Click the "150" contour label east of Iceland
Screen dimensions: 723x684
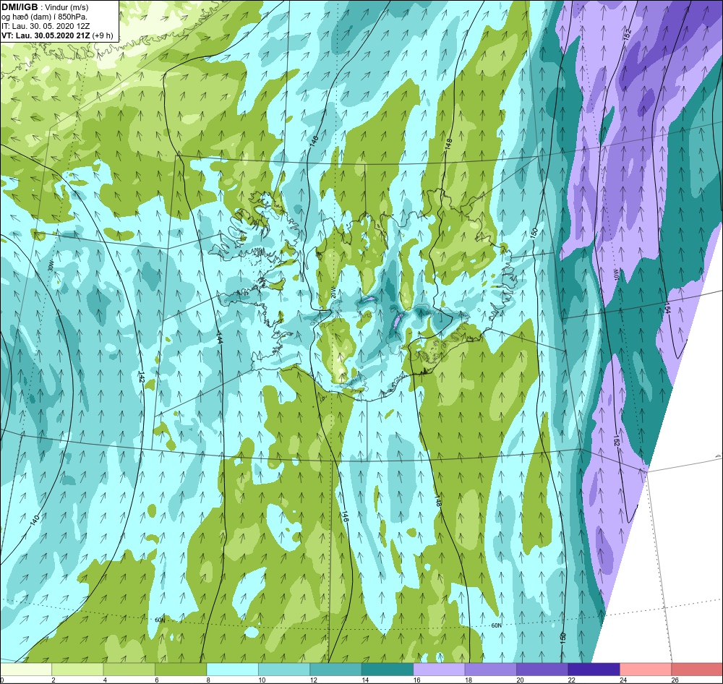coord(534,233)
